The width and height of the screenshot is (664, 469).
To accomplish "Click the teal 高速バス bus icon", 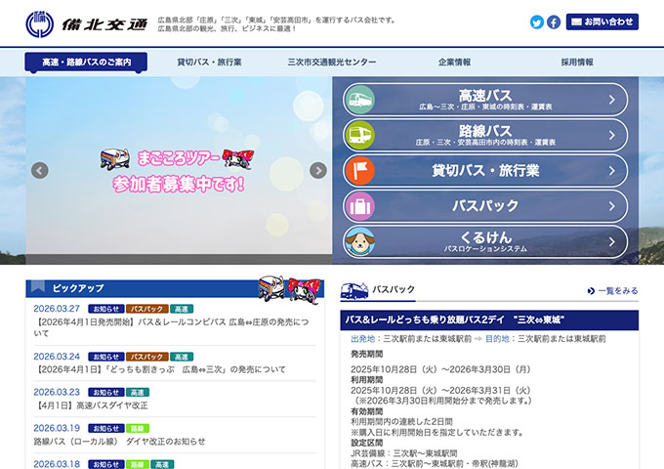I will coord(360,100).
